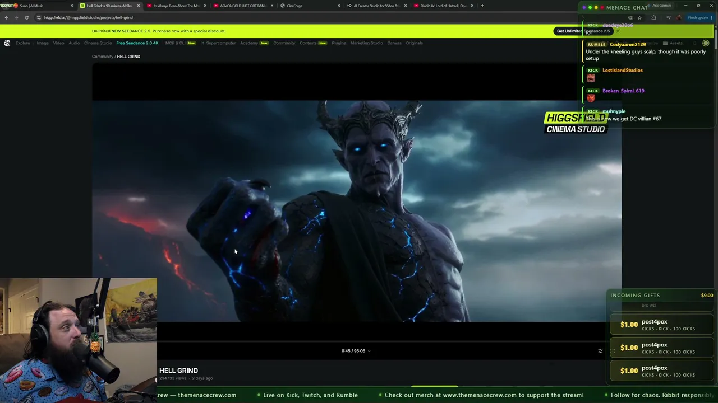Click the Finish update button

[701, 17]
